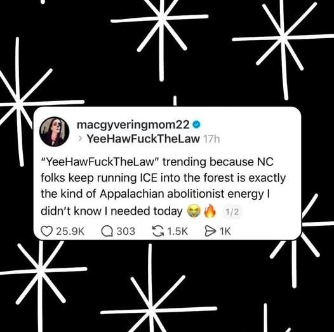
Task: Repost using the circular arrows icon
Action: pos(158,232)
